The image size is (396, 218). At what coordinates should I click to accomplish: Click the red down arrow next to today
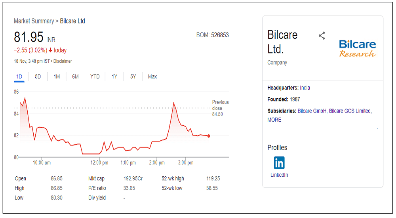[x=51, y=50]
